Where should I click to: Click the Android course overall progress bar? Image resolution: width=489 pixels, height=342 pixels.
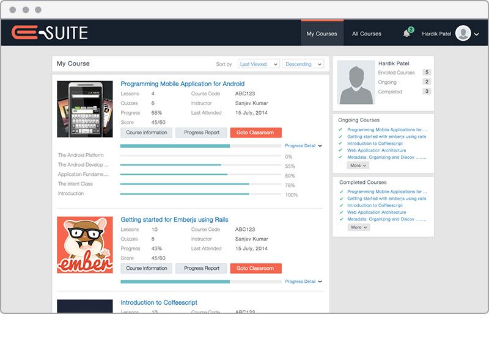tap(200, 146)
